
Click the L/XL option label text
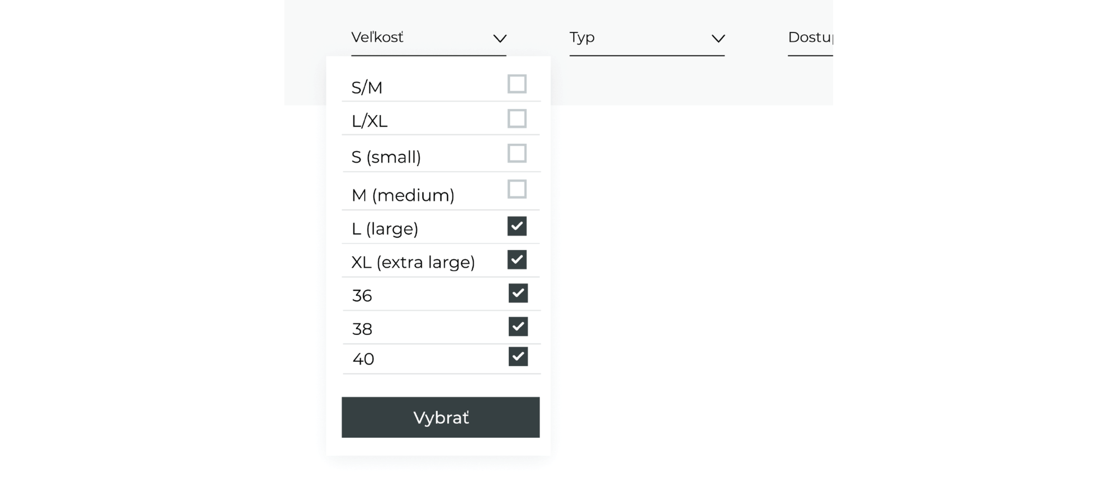369,121
